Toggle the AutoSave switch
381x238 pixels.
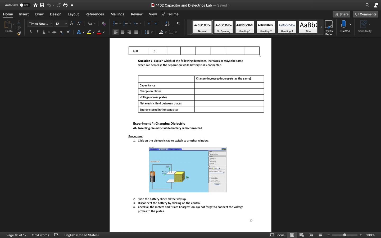25,5
